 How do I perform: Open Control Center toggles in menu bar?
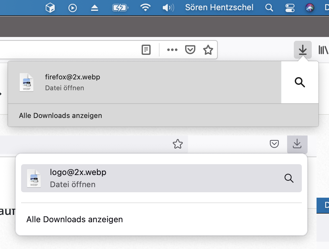(290, 8)
